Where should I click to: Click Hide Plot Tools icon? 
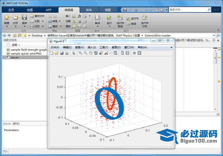(x=134, y=53)
